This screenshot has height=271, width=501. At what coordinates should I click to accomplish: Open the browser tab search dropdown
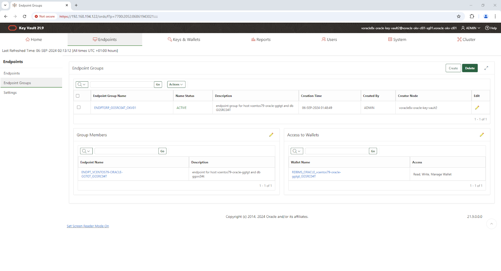point(5,5)
